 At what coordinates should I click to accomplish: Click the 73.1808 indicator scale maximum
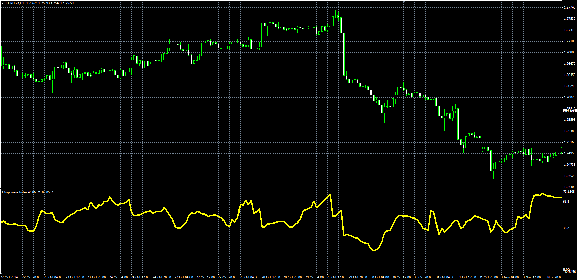point(569,192)
